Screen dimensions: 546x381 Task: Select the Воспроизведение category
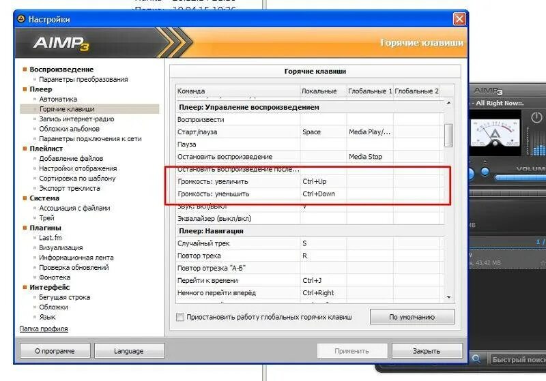point(61,69)
